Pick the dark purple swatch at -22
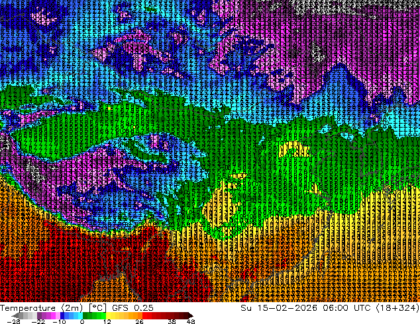The height and width of the screenshot is (324, 420). click(x=39, y=315)
